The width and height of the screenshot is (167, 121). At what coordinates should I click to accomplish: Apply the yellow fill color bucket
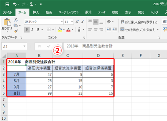click(x=60, y=30)
